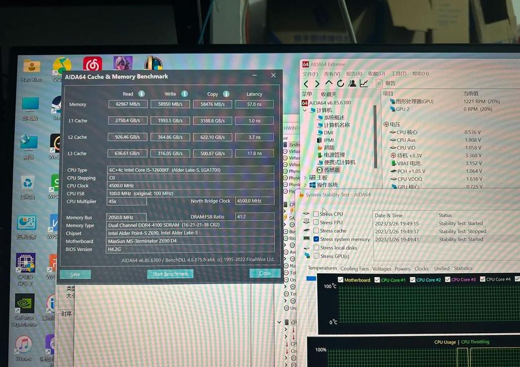This screenshot has height=367, width=520.
Task: Expand the 主板 tree node
Action: click(x=305, y=178)
